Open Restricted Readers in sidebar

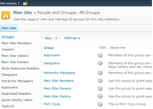coord(16,94)
